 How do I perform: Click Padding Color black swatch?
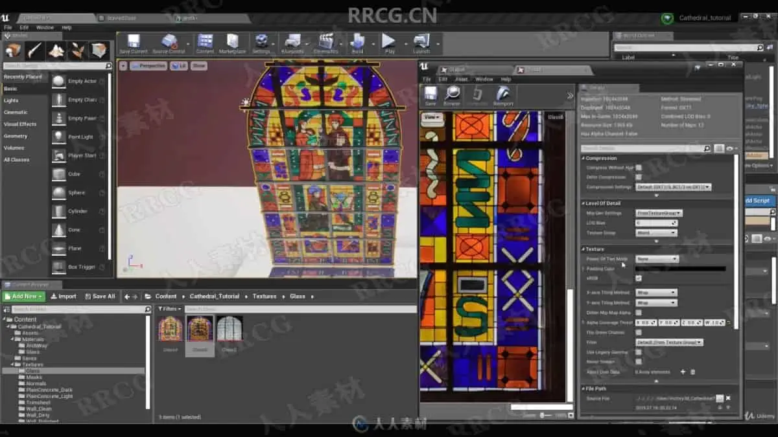coord(681,269)
